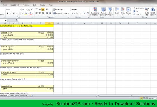Open Font Color dropdown arrow
Image resolution: width=157 pixels, height=107 pixels.
33,13
